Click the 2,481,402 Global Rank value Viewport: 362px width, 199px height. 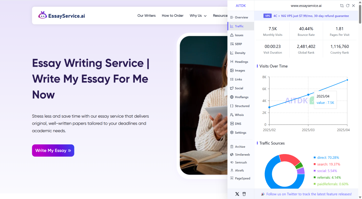306,47
